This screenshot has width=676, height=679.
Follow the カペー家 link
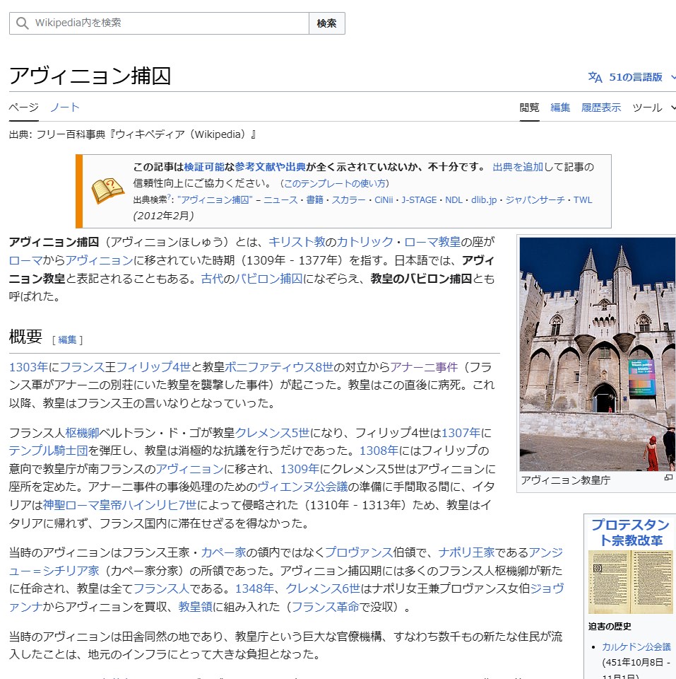[x=224, y=552]
